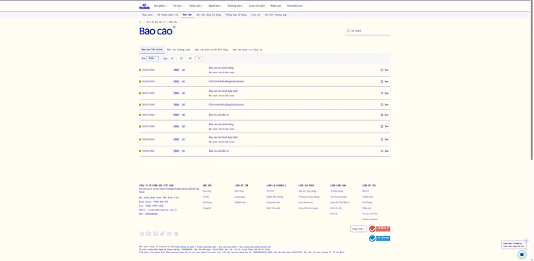Open the Q2 'Báo cáo tài chính hợp nhất' report title

click(x=223, y=91)
